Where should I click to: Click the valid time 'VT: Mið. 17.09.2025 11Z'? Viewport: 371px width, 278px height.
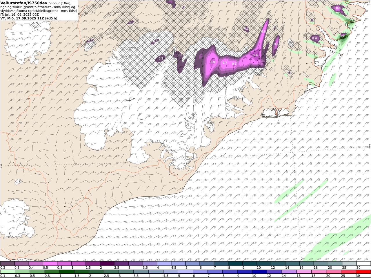click(x=22, y=18)
